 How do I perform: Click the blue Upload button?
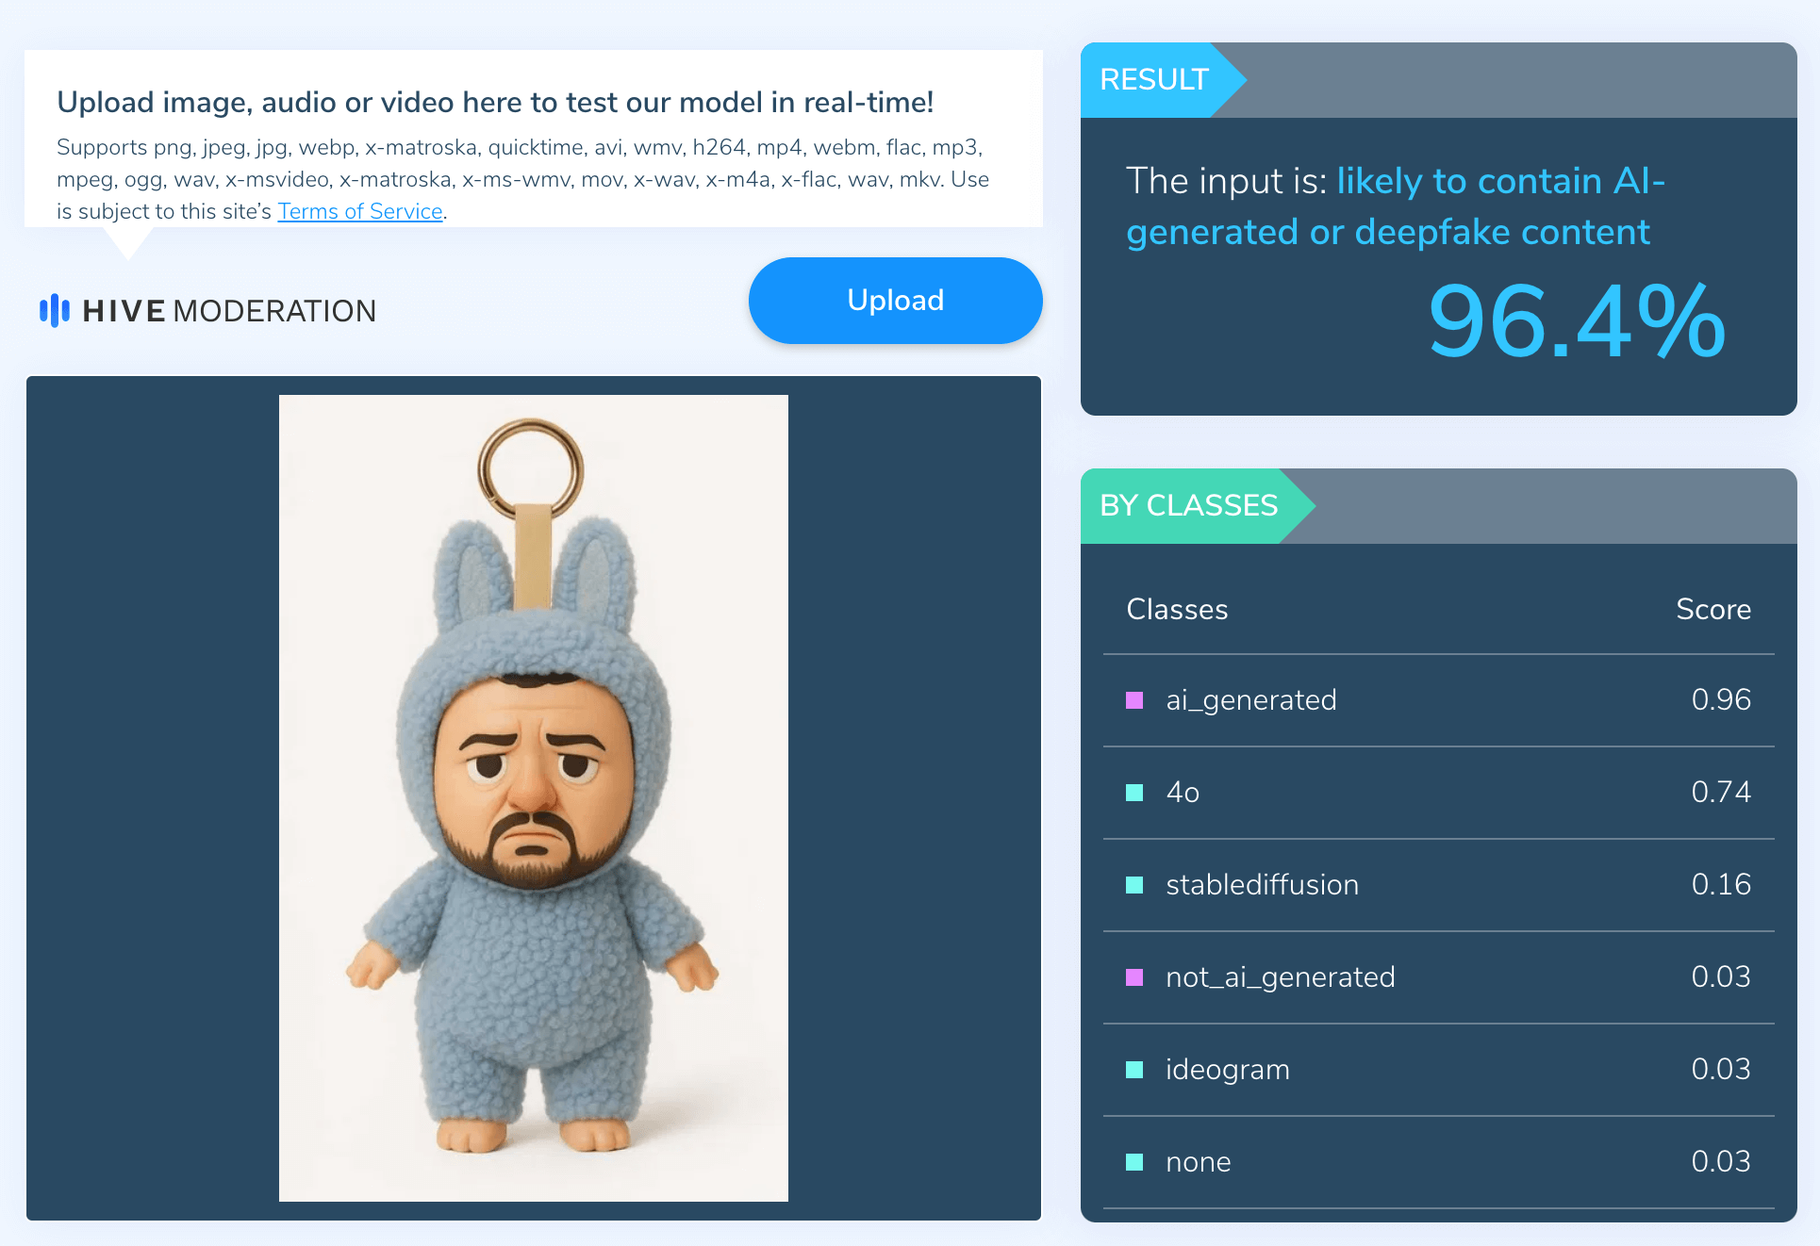click(x=895, y=301)
